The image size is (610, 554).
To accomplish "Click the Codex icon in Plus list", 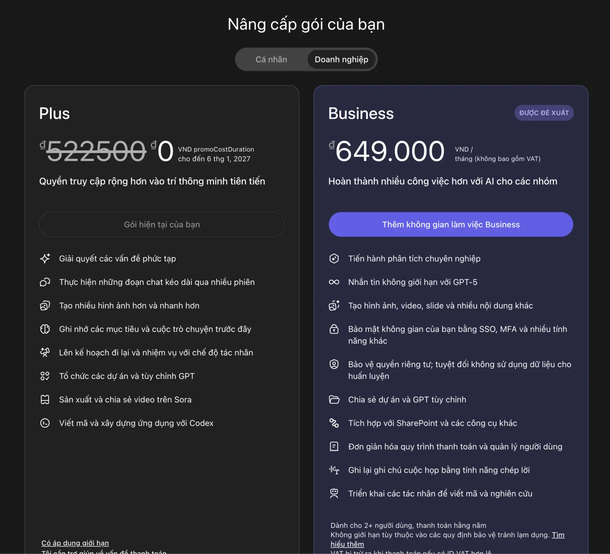I will (x=45, y=423).
